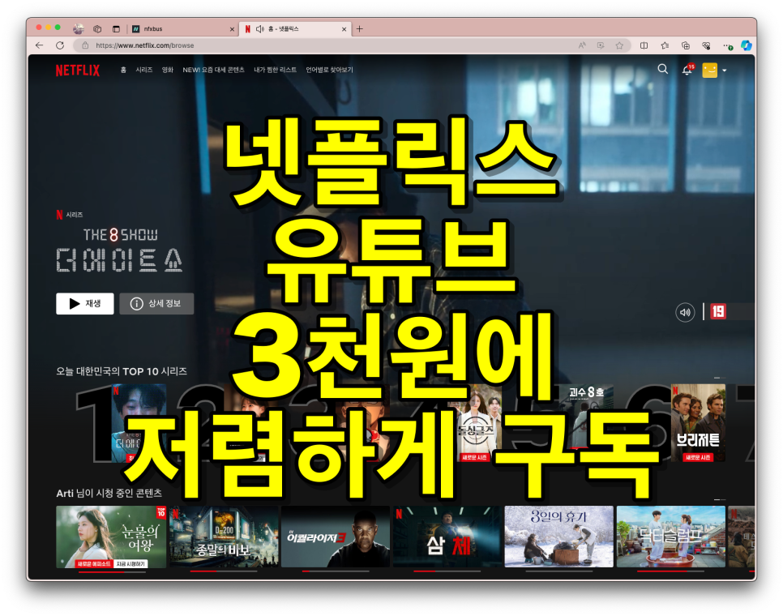This screenshot has height=616, width=783.
Task: Click the address bar URL
Action: [x=145, y=45]
